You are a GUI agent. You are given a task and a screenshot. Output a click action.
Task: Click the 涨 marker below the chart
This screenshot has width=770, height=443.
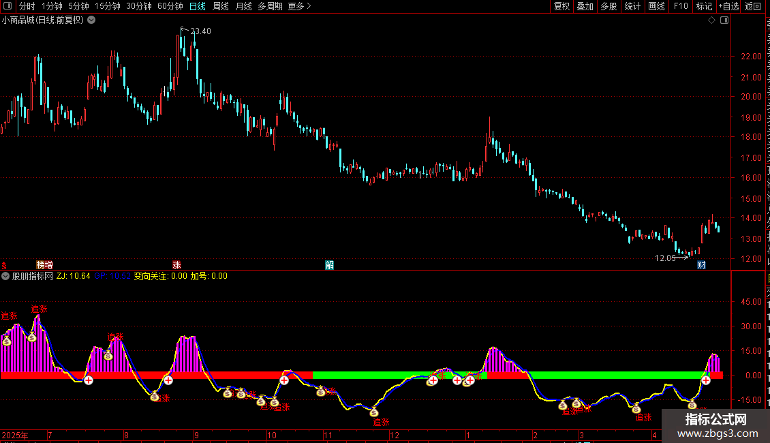(176, 265)
